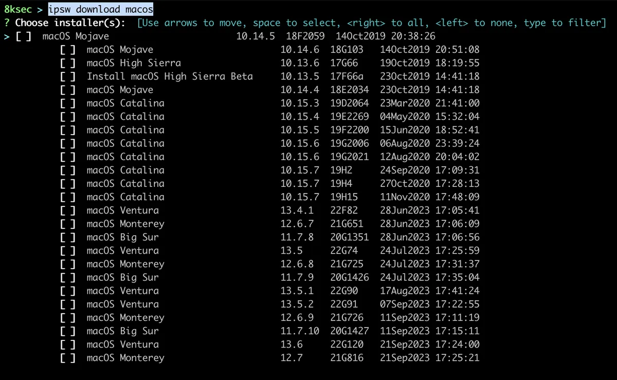Tick the macOS High Sierra 10.13.6 checkbox
This screenshot has width=617, height=380.
pos(68,63)
